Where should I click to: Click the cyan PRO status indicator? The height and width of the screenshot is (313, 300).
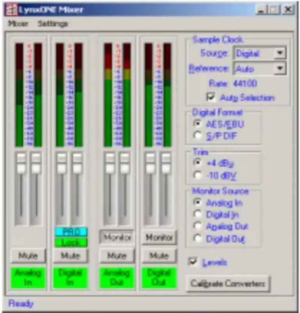71,232
